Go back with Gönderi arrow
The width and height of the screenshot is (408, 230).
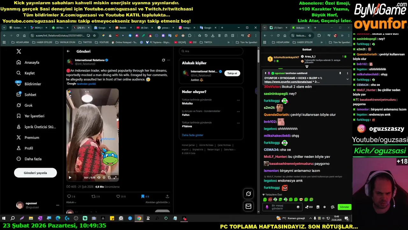[x=68, y=51]
